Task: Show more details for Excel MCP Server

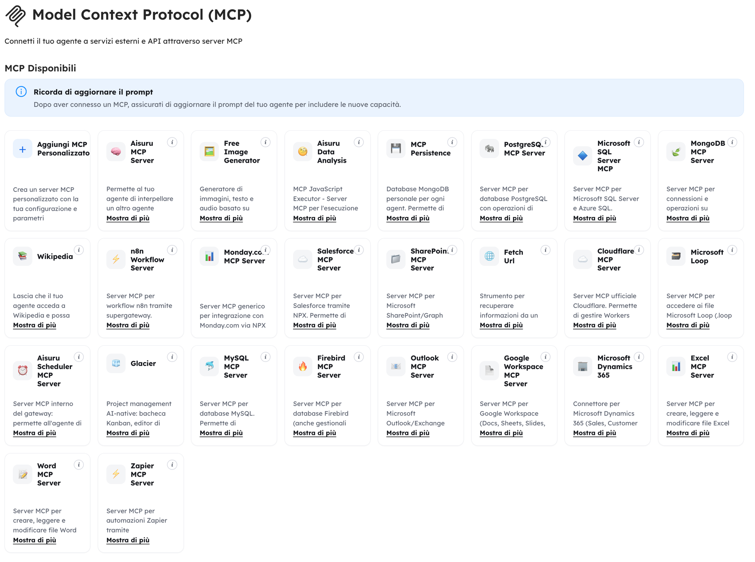Action: pyautogui.click(x=688, y=433)
